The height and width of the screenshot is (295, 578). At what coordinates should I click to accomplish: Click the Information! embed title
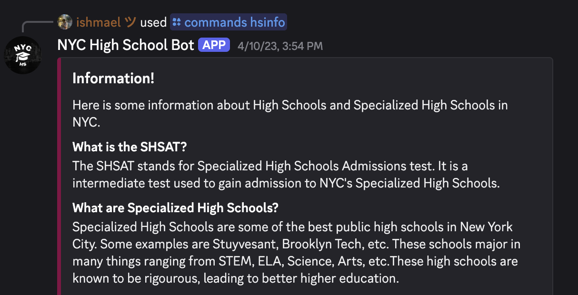113,79
